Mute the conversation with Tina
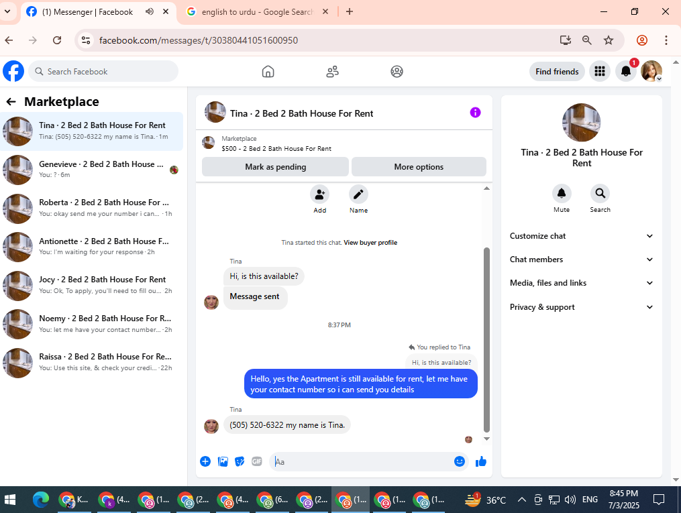 562,193
